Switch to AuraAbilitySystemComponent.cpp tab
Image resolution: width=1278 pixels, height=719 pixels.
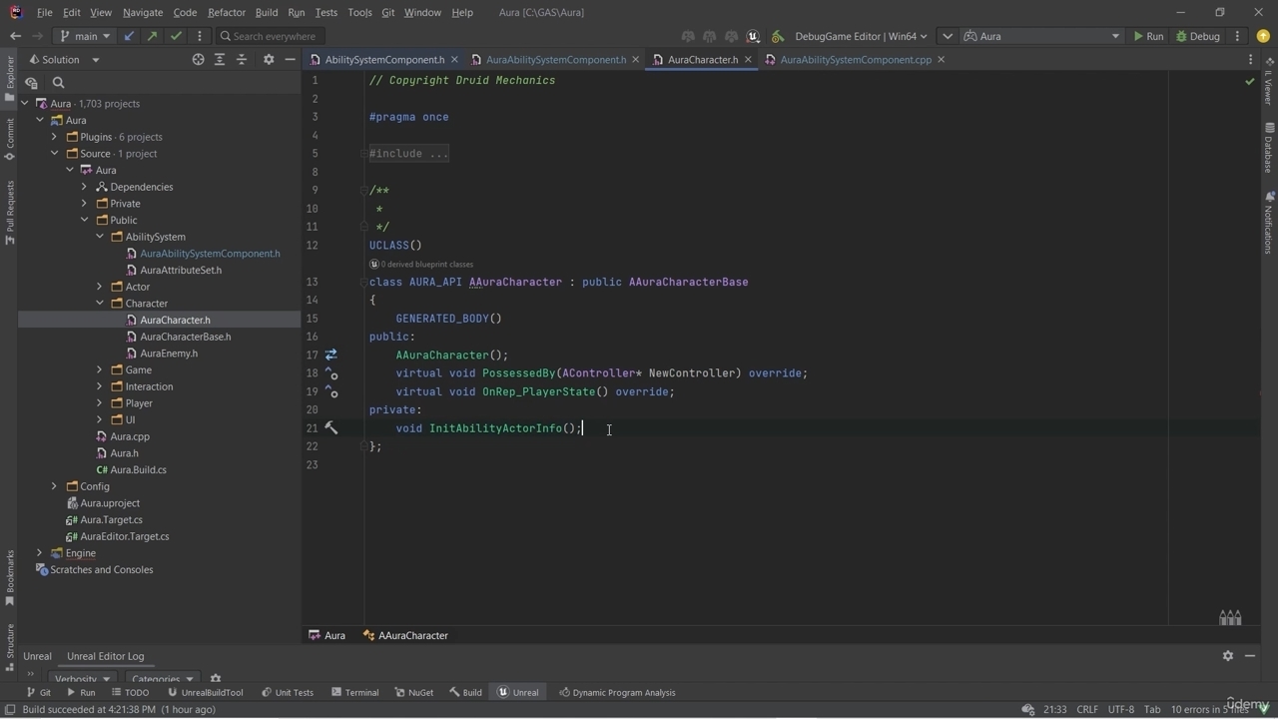coord(856,60)
